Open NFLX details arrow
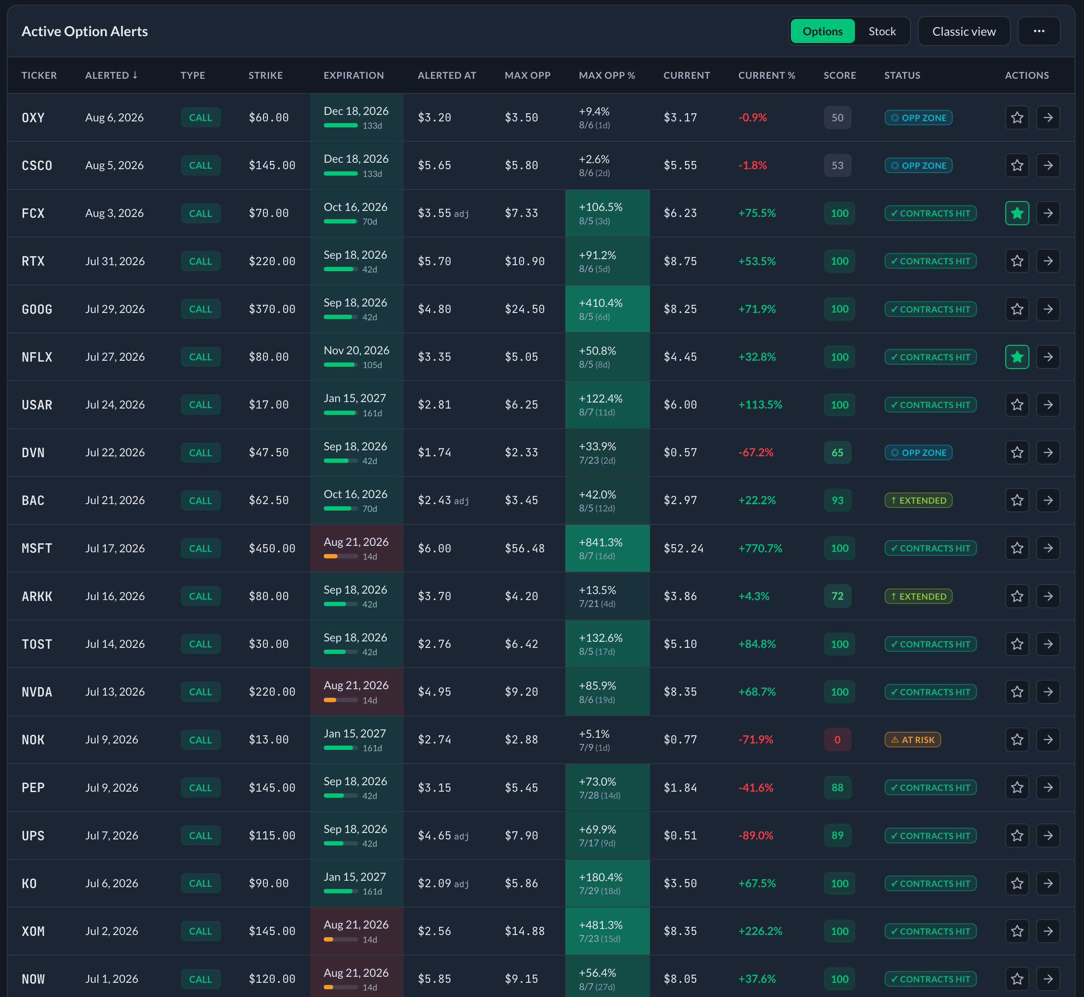Viewport: 1084px width, 997px height. pos(1047,356)
